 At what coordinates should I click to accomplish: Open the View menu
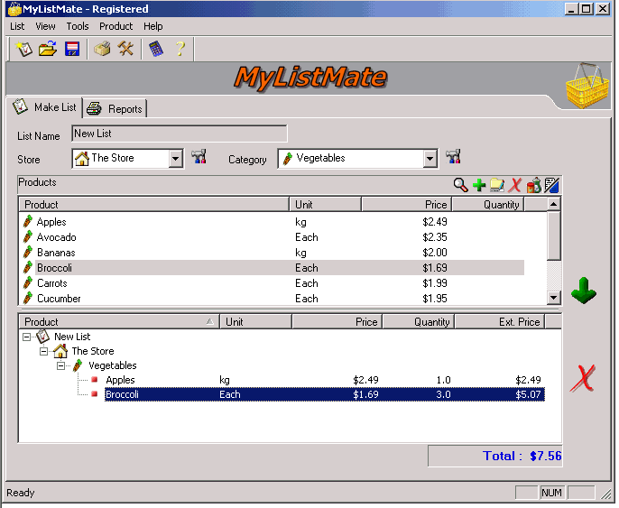45,26
